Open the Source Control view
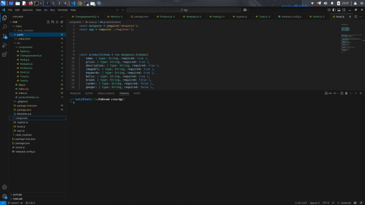365x205 pixels. 4,36
